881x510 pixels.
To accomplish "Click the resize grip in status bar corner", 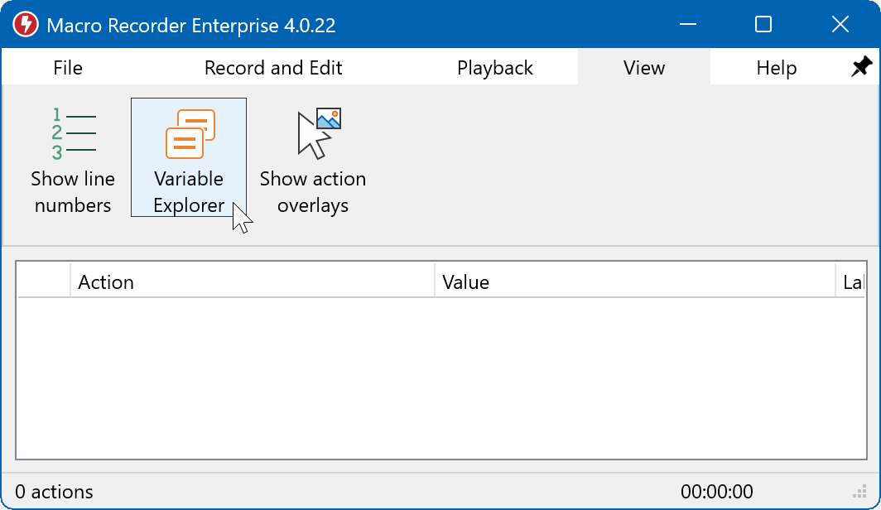I will pyautogui.click(x=858, y=492).
